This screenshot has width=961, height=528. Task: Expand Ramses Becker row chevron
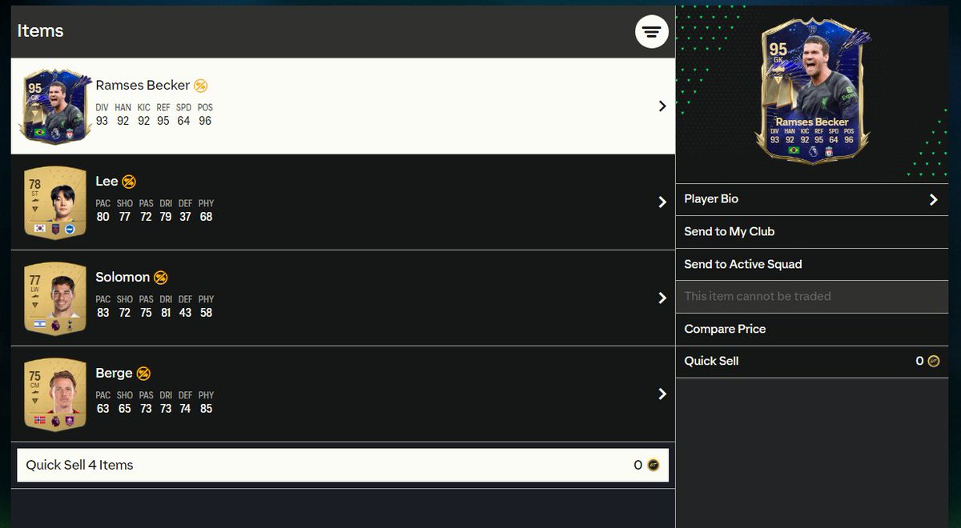click(662, 106)
